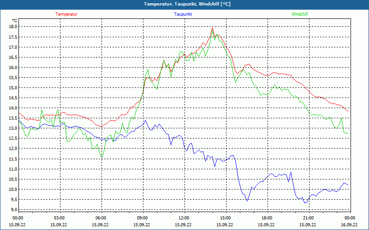Image resolution: width=369 pixels, height=230 pixels.
Task: Click the "10,5" y-axis value
Action: pos(13,179)
